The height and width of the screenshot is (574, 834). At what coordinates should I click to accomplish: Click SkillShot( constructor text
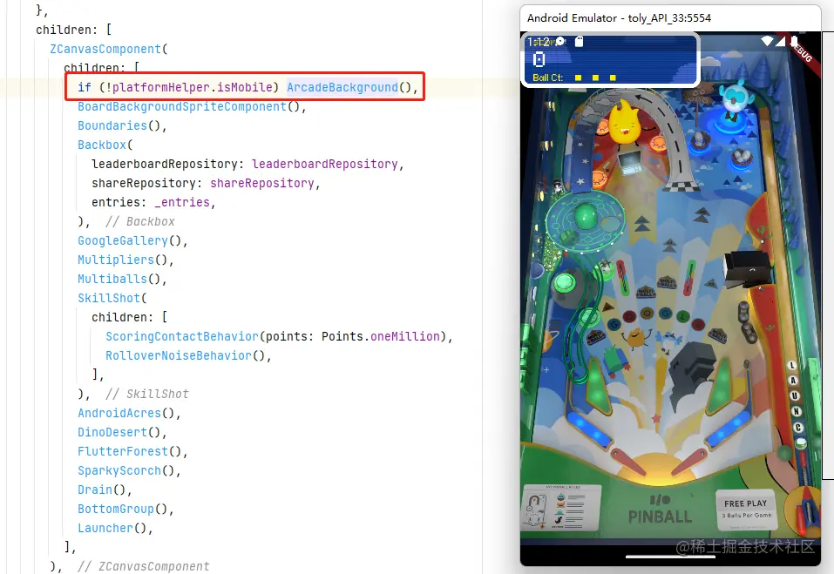click(x=112, y=298)
